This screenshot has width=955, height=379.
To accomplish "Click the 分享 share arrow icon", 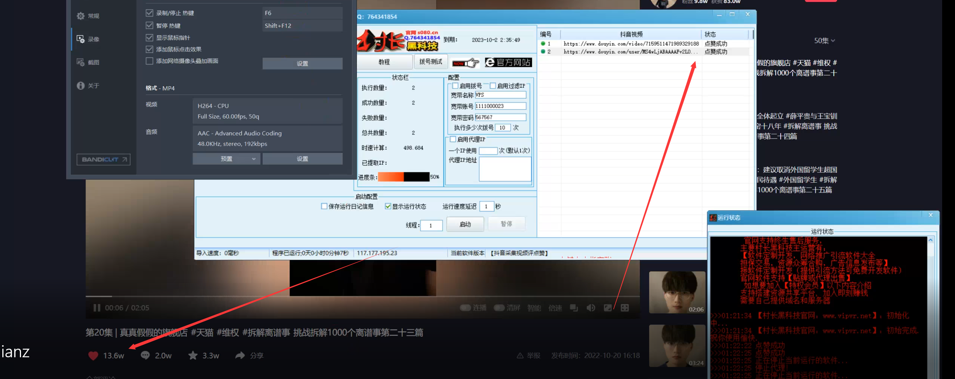I will click(240, 355).
